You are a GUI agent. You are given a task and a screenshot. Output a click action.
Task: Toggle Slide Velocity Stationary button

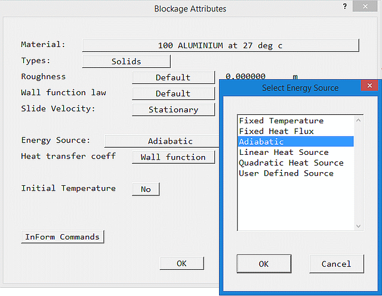[x=173, y=110]
